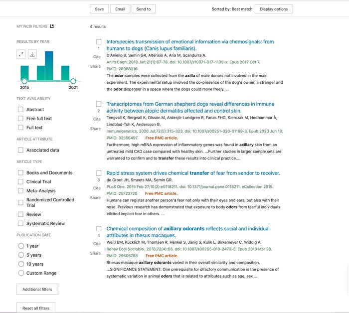Download the results by year data
Screen dimensions: 349x313
pyautogui.click(x=32, y=54)
